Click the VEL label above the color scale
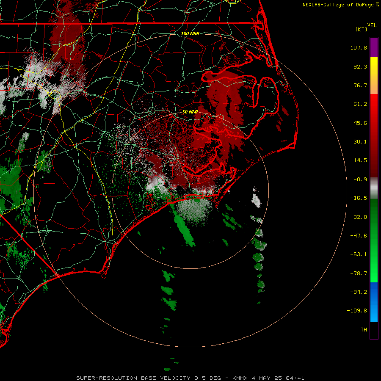This screenshot has width=381, height=381. click(x=372, y=25)
